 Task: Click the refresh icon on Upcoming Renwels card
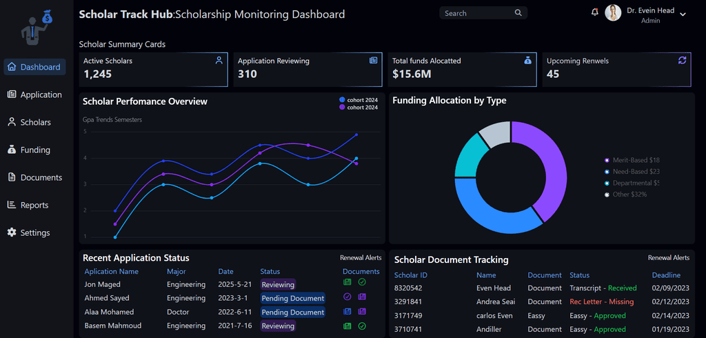coord(682,60)
